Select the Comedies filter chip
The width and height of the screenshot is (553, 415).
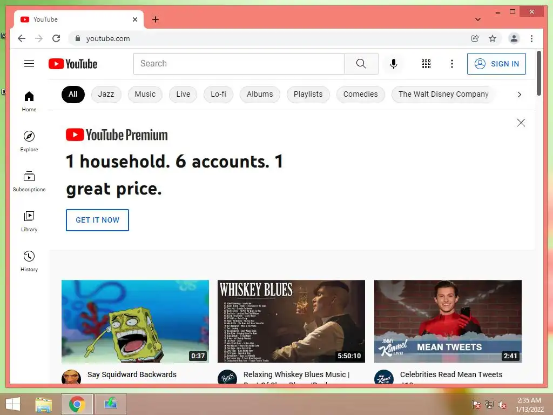[x=360, y=94]
